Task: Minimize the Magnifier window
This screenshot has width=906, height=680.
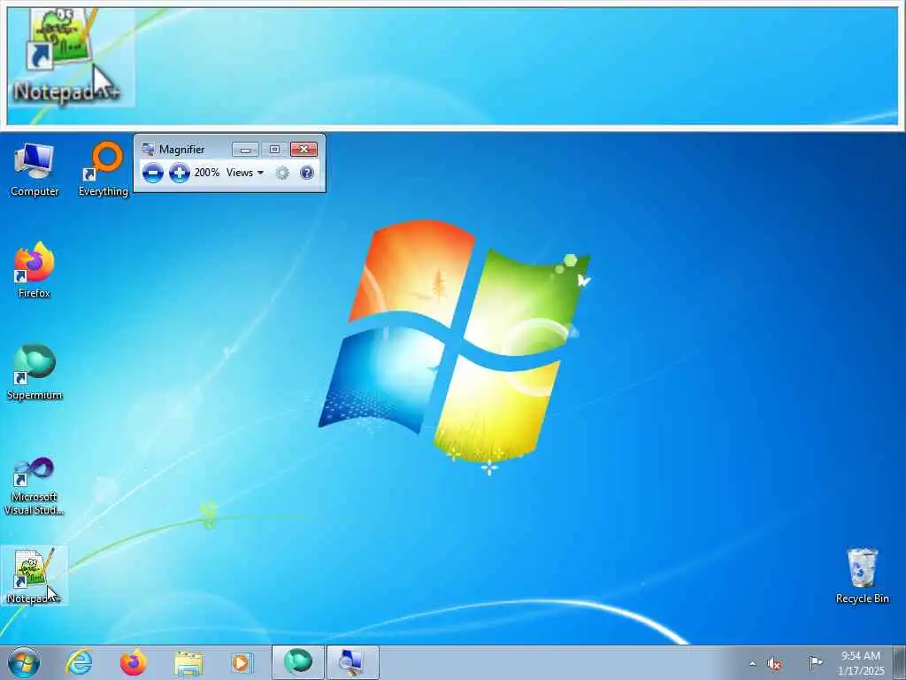Action: [245, 150]
